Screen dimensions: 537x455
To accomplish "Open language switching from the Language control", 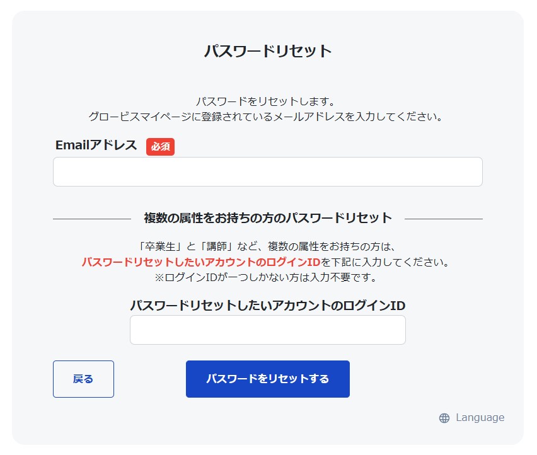I will click(x=477, y=417).
